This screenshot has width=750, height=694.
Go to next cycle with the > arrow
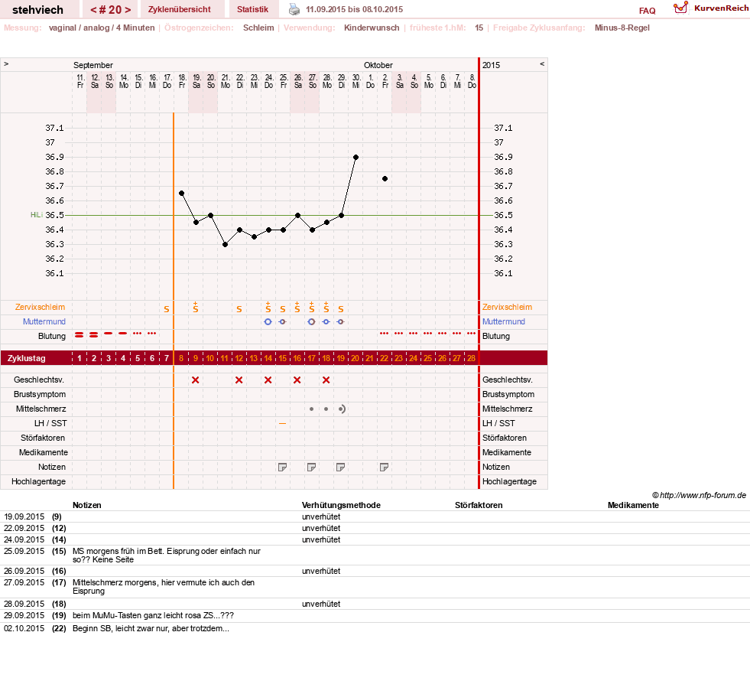(128, 10)
